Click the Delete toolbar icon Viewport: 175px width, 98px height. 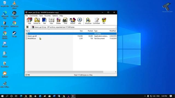(58, 21)
